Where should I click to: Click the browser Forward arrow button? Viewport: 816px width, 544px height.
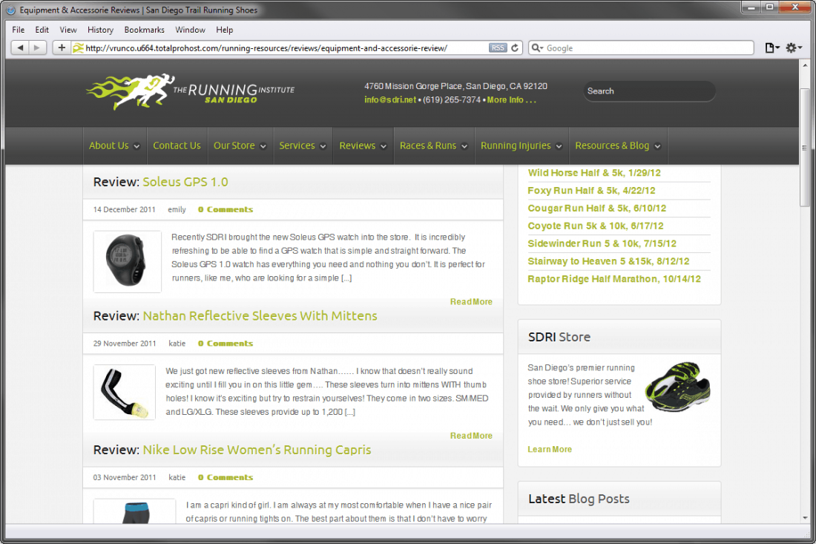(37, 48)
